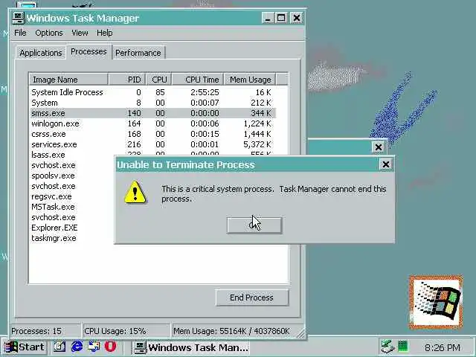Image resolution: width=476 pixels, height=357 pixels.
Task: Select the System process row
Action: [153, 103]
